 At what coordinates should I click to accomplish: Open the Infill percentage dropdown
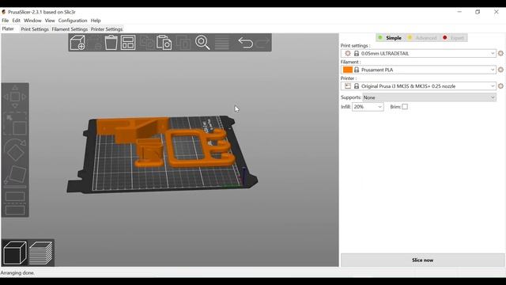[368, 107]
